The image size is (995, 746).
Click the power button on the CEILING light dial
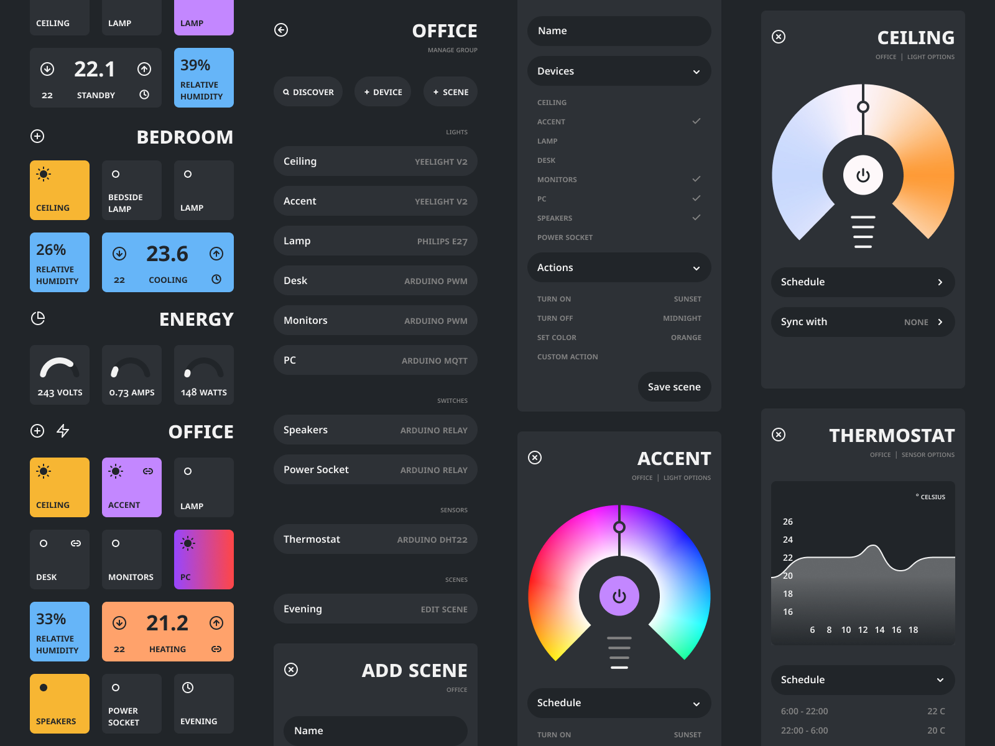click(863, 175)
